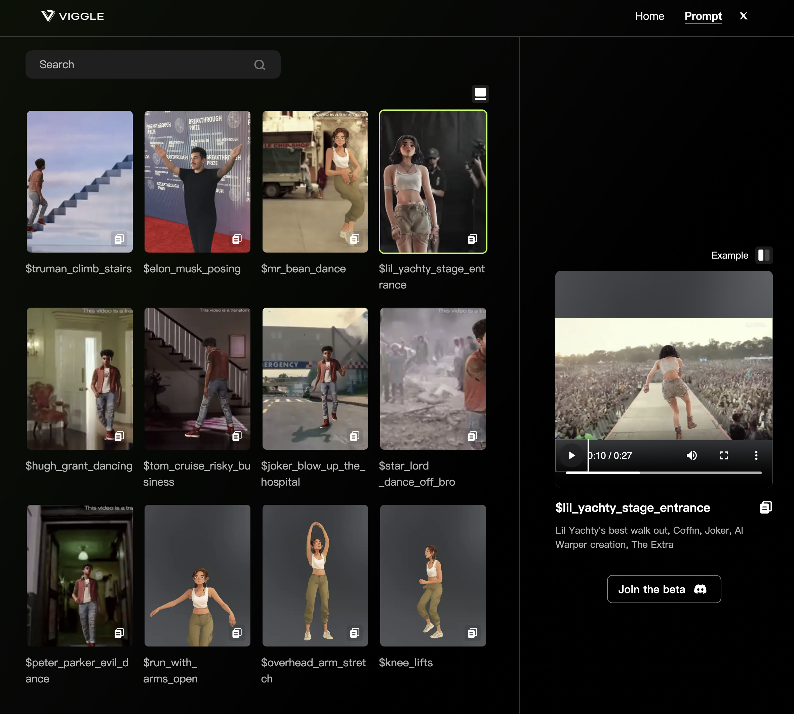Copy prompt on run_with_arms_open thumbnail
The image size is (794, 714).
pyautogui.click(x=237, y=633)
